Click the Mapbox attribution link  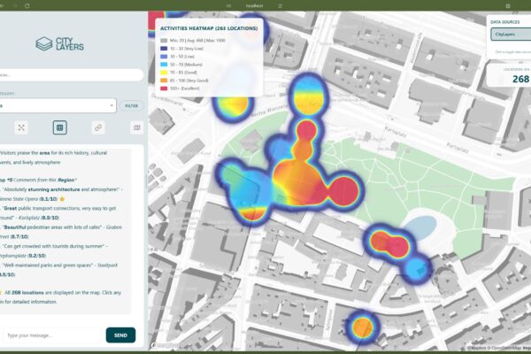tap(478, 349)
